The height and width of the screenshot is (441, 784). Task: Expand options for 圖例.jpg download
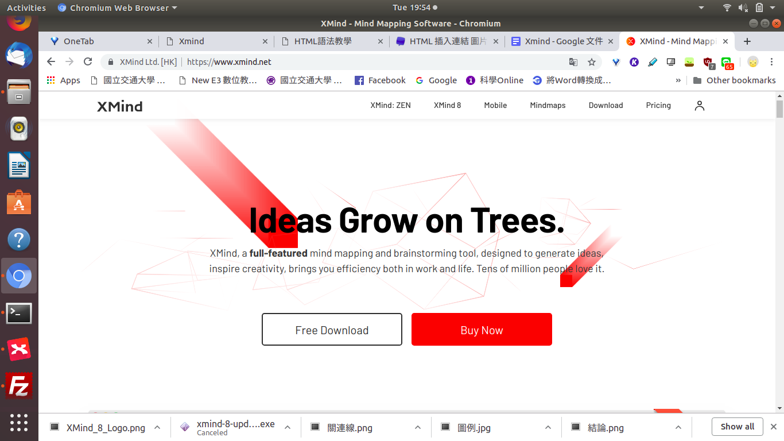click(x=548, y=427)
